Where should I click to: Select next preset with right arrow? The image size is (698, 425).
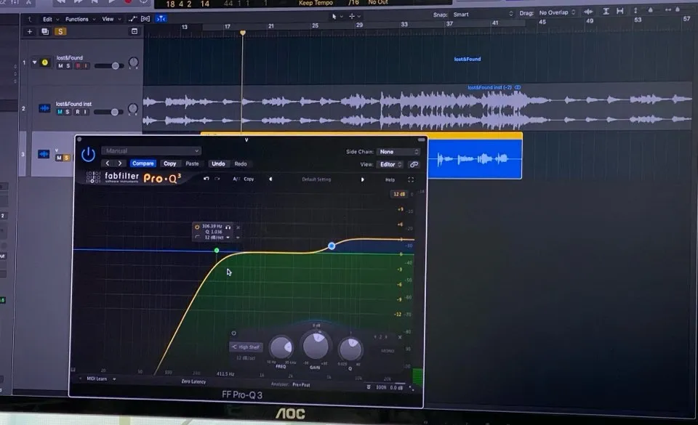pyautogui.click(x=362, y=179)
